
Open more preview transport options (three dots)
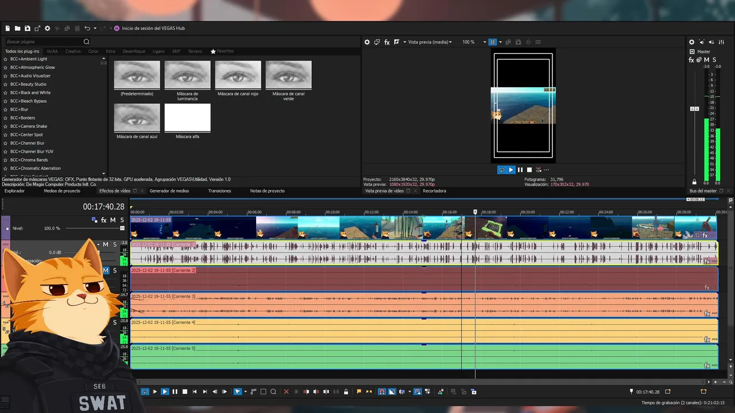(546, 170)
